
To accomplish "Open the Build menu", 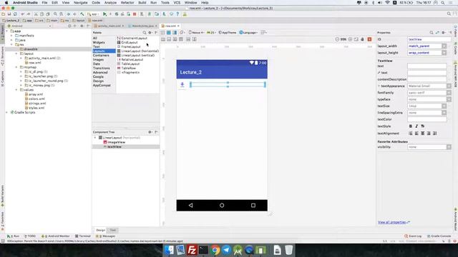I will click(142, 3).
